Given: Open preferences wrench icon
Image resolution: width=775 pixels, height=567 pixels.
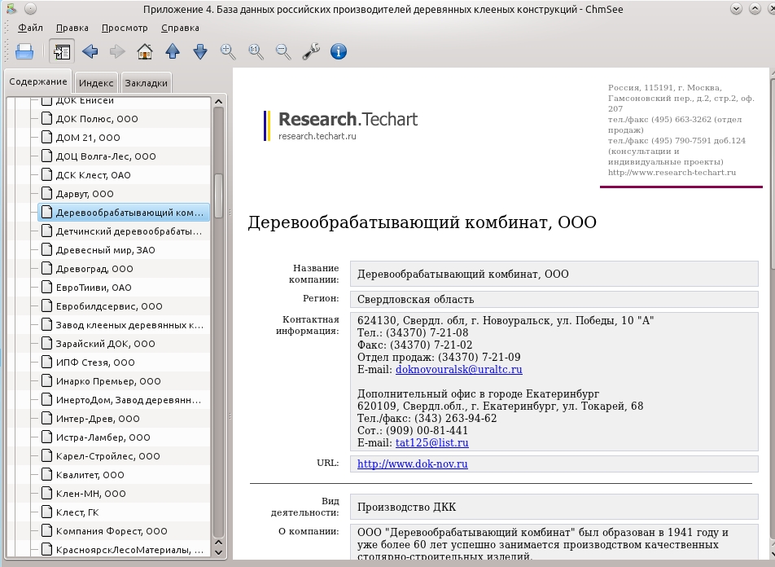Looking at the screenshot, I should tap(311, 51).
